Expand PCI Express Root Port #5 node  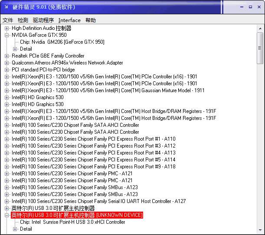[x=7, y=160]
